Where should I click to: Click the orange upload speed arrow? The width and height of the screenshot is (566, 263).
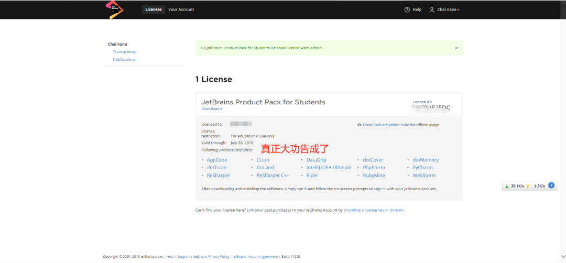pyautogui.click(x=528, y=186)
